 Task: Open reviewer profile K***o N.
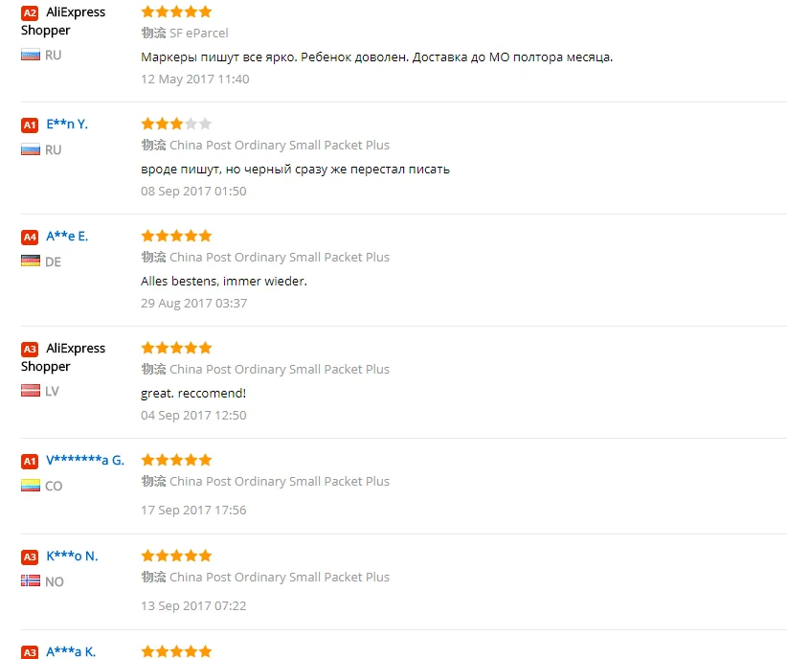(72, 556)
